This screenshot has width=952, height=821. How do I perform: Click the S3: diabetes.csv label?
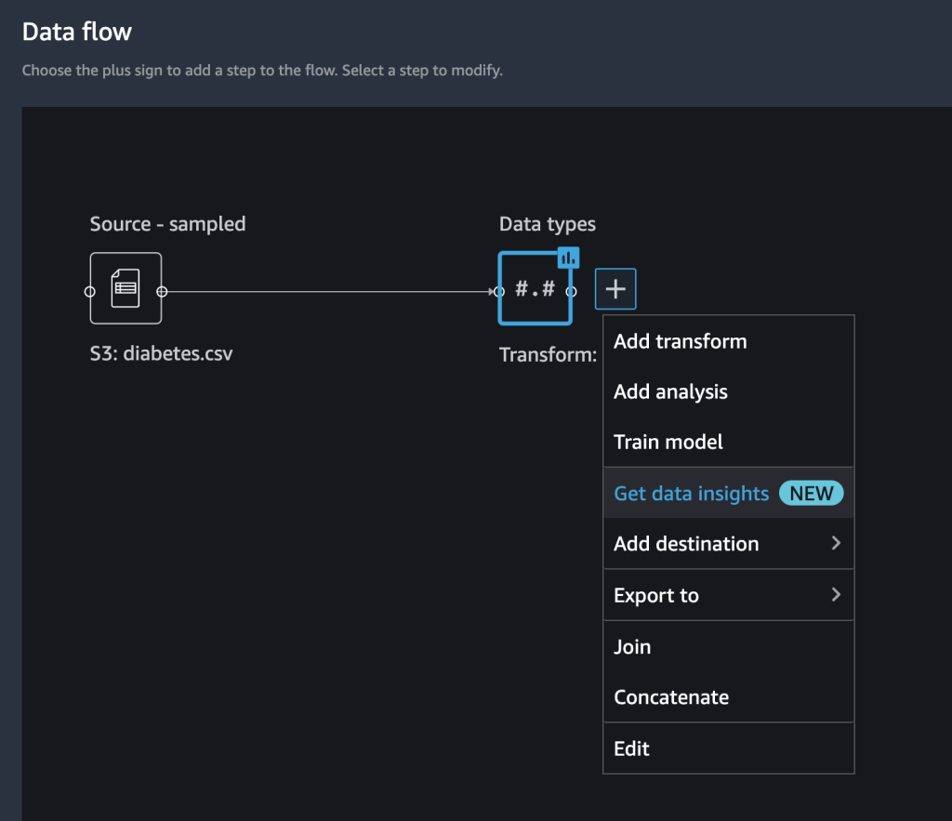click(162, 353)
